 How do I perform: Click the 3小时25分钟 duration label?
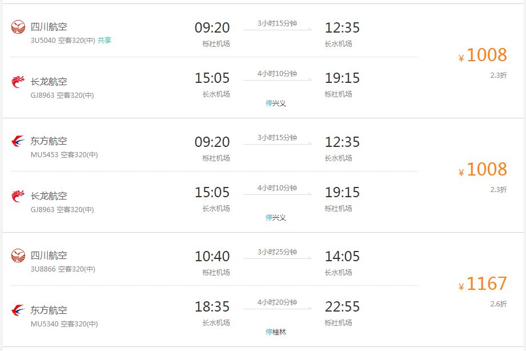pyautogui.click(x=278, y=252)
